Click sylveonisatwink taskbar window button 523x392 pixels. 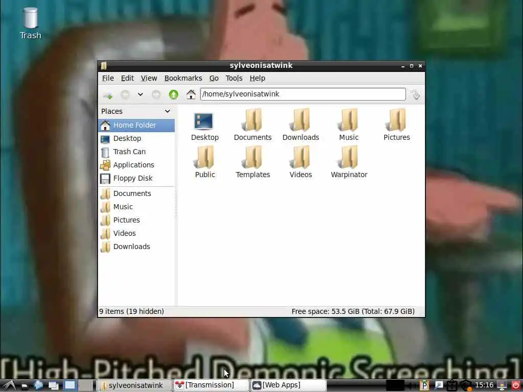pyautogui.click(x=134, y=385)
